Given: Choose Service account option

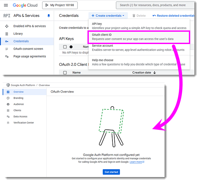Looking at the screenshot, I should [139, 48].
